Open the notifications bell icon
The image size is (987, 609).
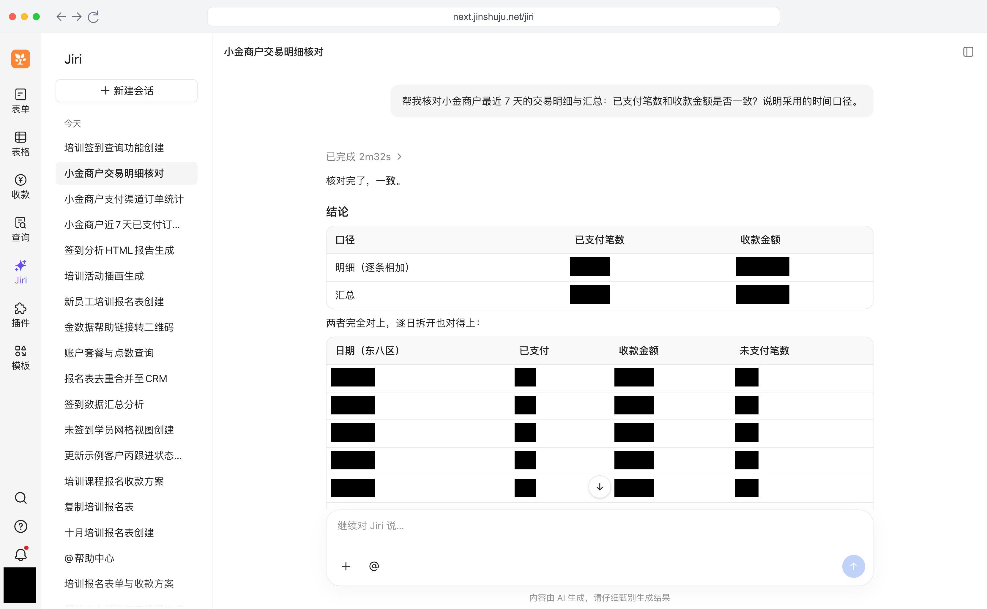(21, 554)
